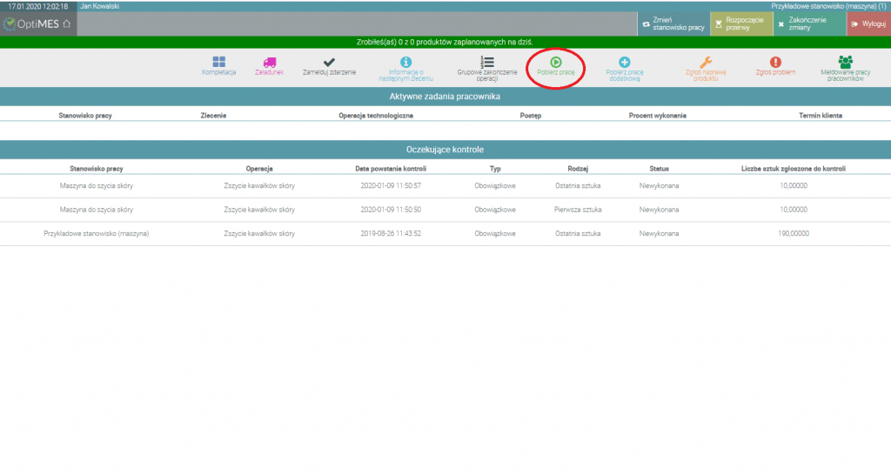Click the Zmień stanowisko pracy button
The width and height of the screenshot is (891, 475).
click(x=673, y=23)
